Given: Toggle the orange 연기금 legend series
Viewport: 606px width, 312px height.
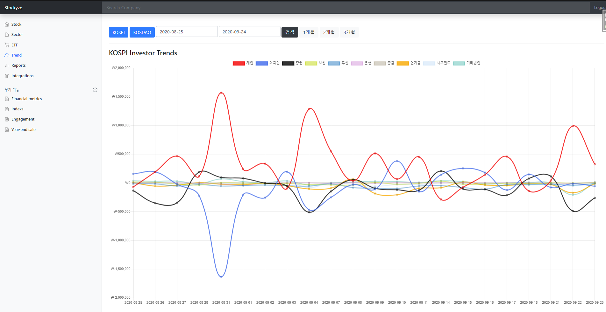Looking at the screenshot, I should pyautogui.click(x=409, y=63).
